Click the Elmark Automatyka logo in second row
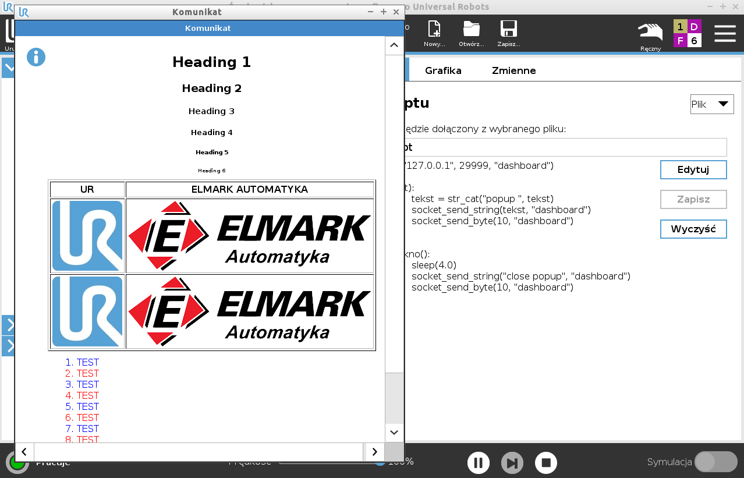 tap(250, 311)
